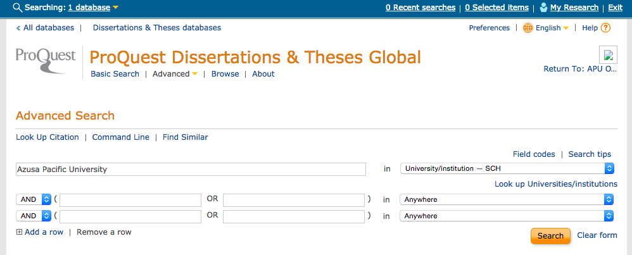Open My Research link
The height and width of the screenshot is (255, 632).
(574, 7)
